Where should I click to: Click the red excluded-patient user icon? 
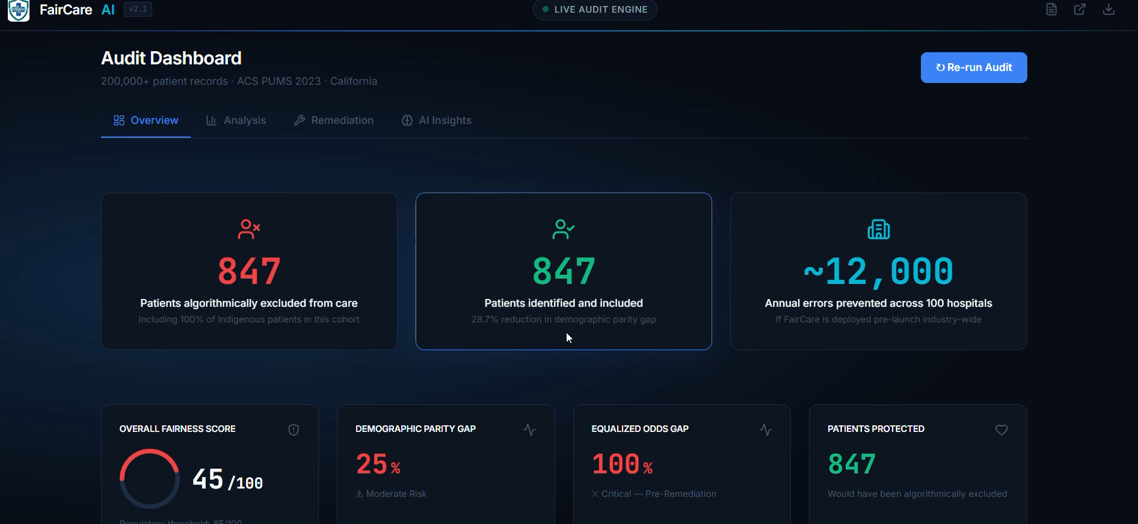pos(248,229)
